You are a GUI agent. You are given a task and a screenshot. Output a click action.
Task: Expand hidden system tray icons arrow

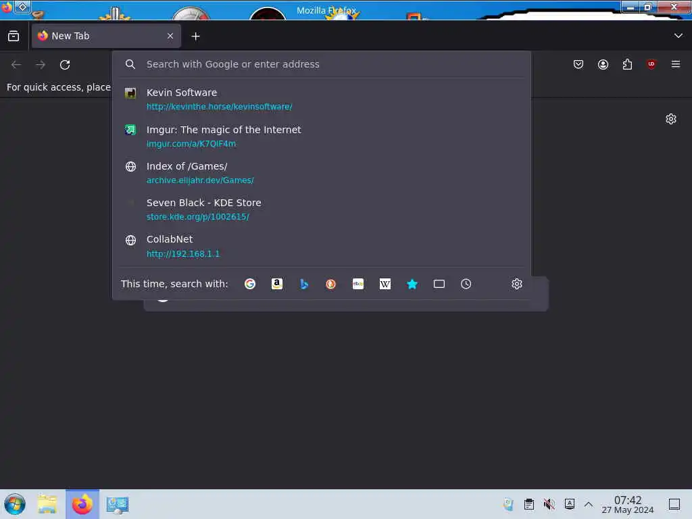click(x=589, y=504)
